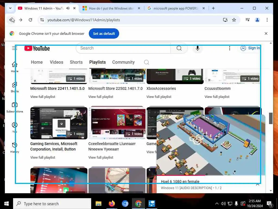
Task: Open Firefox from taskbar
Action: point(112,204)
